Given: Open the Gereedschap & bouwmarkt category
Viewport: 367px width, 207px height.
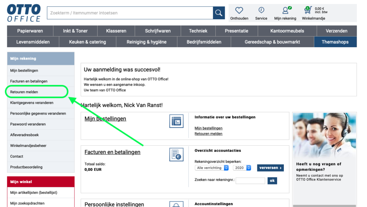Looking at the screenshot, I should pos(272,42).
